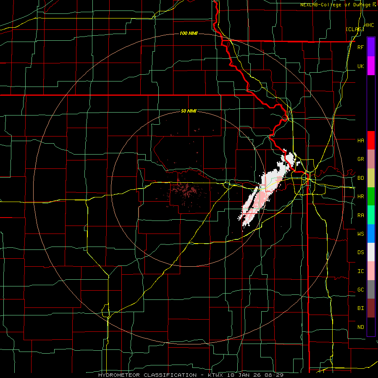Click the HR legend label

[360, 197]
